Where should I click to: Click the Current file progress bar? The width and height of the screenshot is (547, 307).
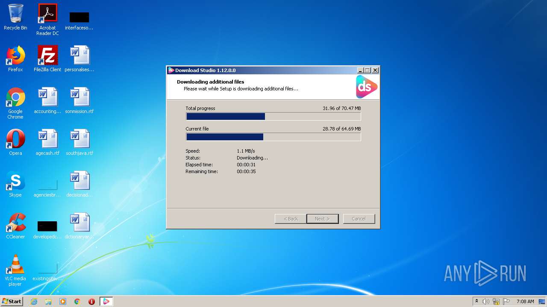(273, 137)
